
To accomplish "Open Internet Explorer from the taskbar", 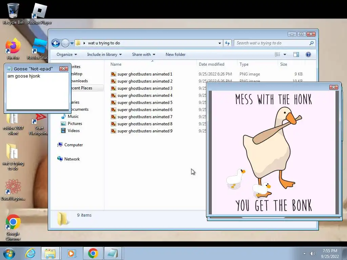I will 30,253.
